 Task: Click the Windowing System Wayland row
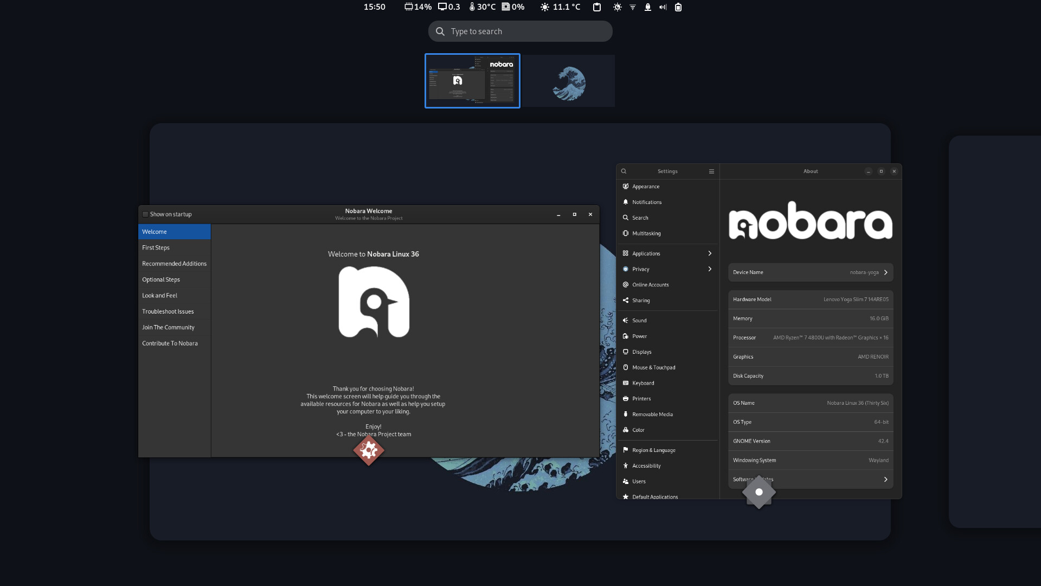point(811,460)
